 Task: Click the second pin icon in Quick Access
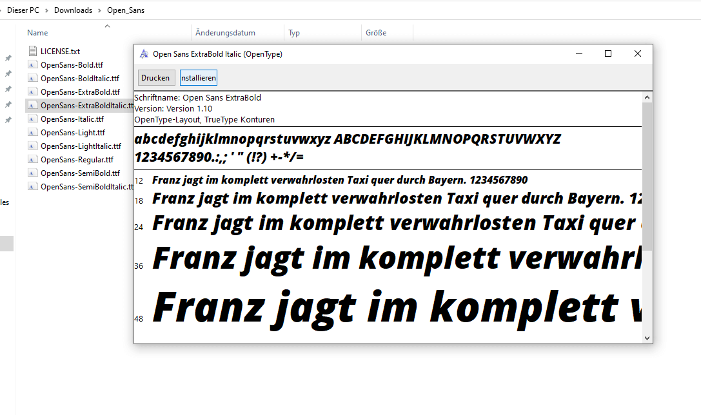click(8, 73)
